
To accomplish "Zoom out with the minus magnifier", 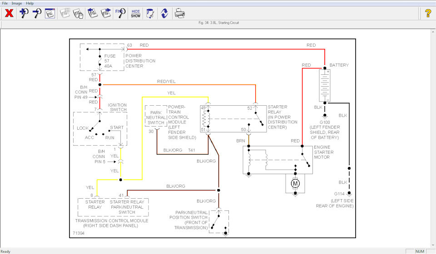I will pyautogui.click(x=37, y=13).
